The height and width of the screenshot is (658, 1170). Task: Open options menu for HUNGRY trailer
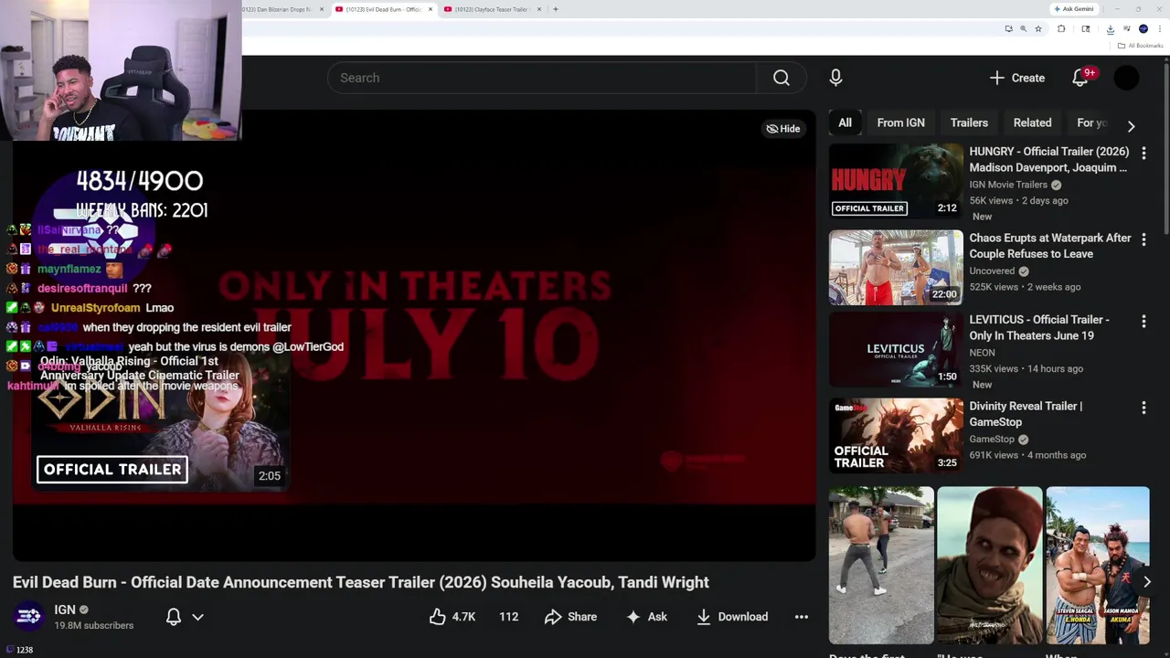click(x=1143, y=154)
